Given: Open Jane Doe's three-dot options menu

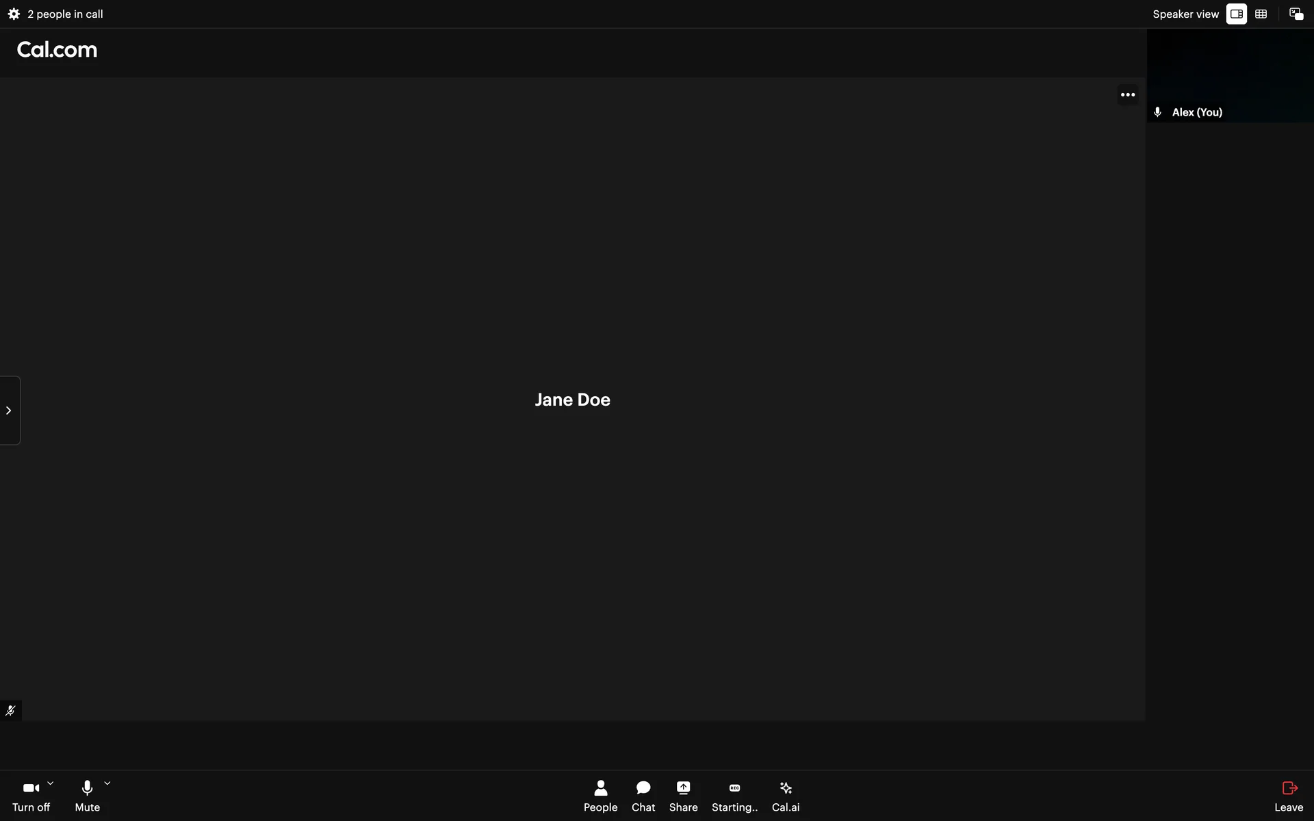Looking at the screenshot, I should point(1127,94).
